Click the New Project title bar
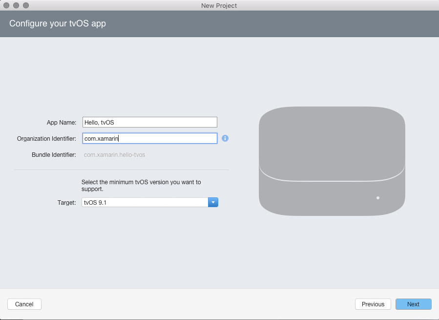 (219, 5)
